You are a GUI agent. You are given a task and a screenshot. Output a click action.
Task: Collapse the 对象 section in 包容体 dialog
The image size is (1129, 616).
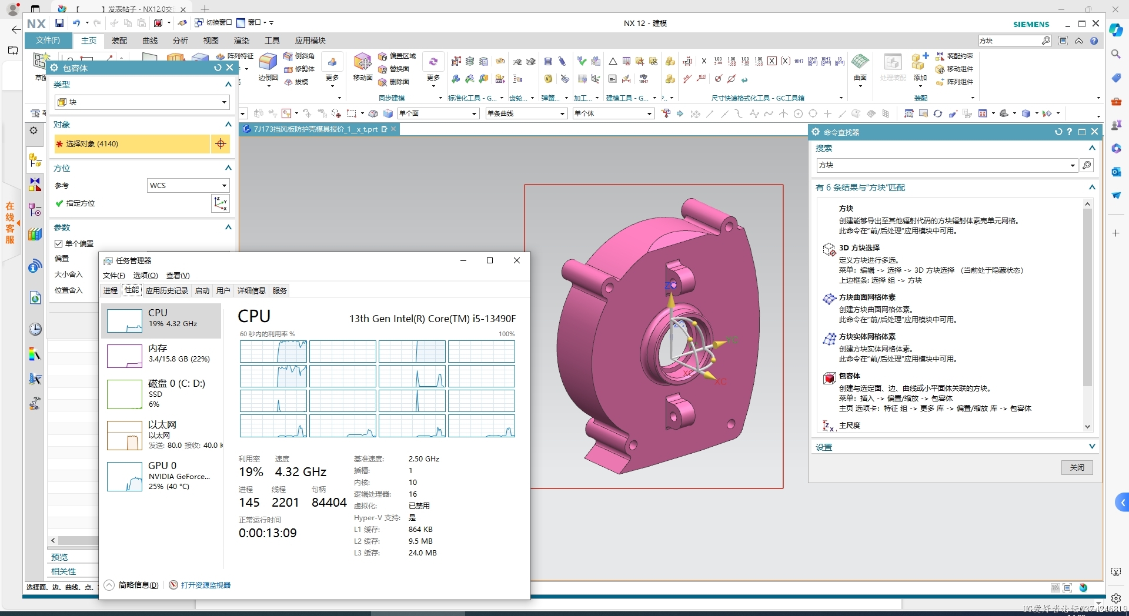(x=228, y=125)
